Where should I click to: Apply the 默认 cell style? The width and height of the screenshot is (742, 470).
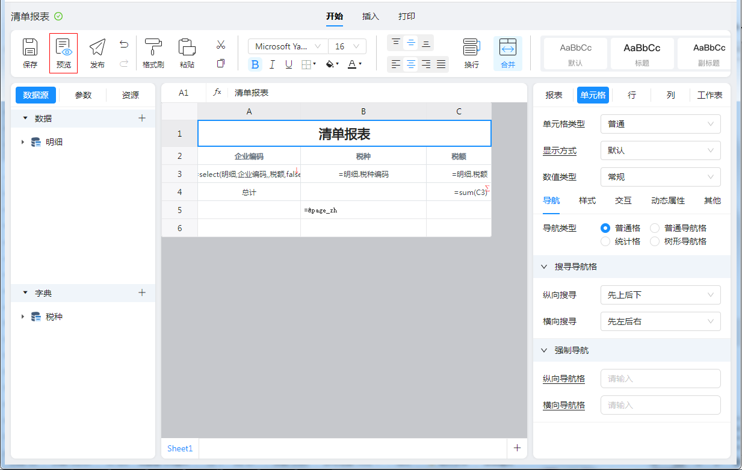[576, 54]
